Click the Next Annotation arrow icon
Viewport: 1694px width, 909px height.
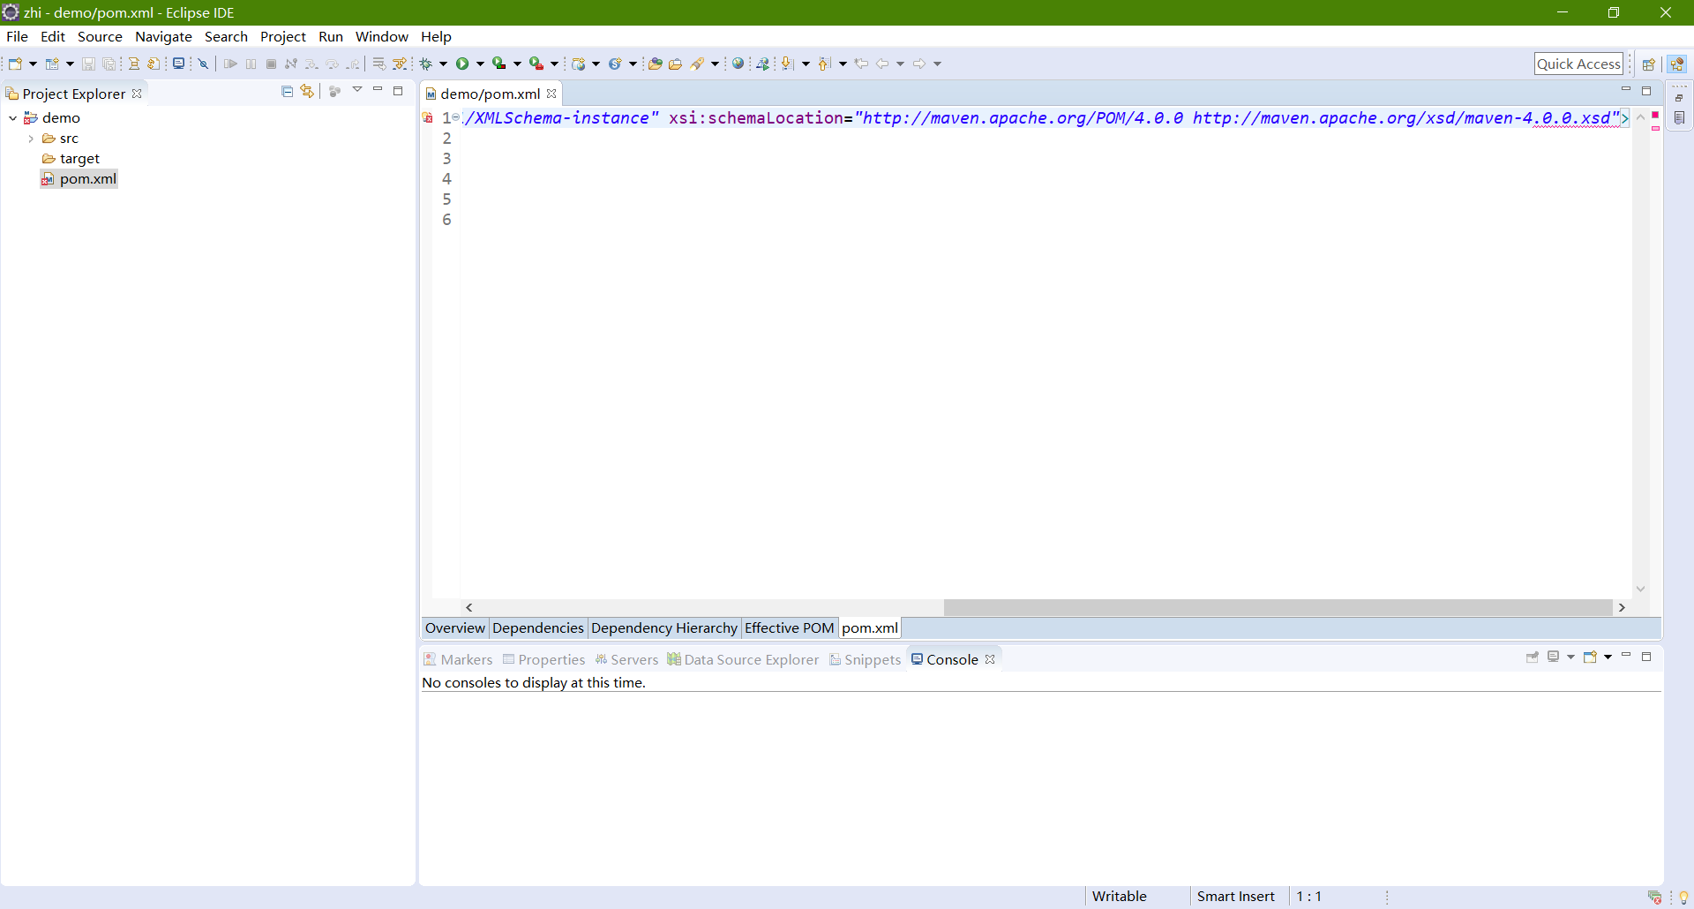787,64
